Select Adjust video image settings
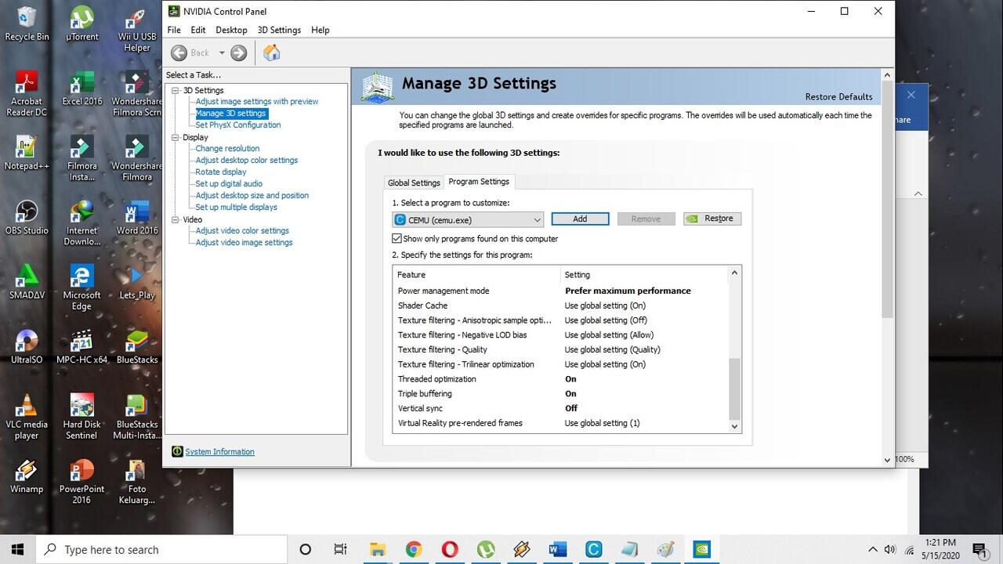Viewport: 1003px width, 564px height. (x=244, y=242)
